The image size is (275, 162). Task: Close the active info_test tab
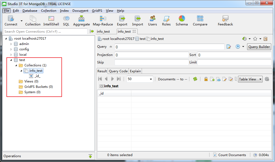(x=134, y=31)
